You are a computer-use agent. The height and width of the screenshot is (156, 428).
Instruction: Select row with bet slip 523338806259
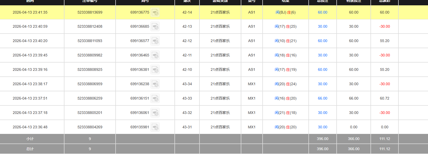pyautogui.click(x=90, y=98)
